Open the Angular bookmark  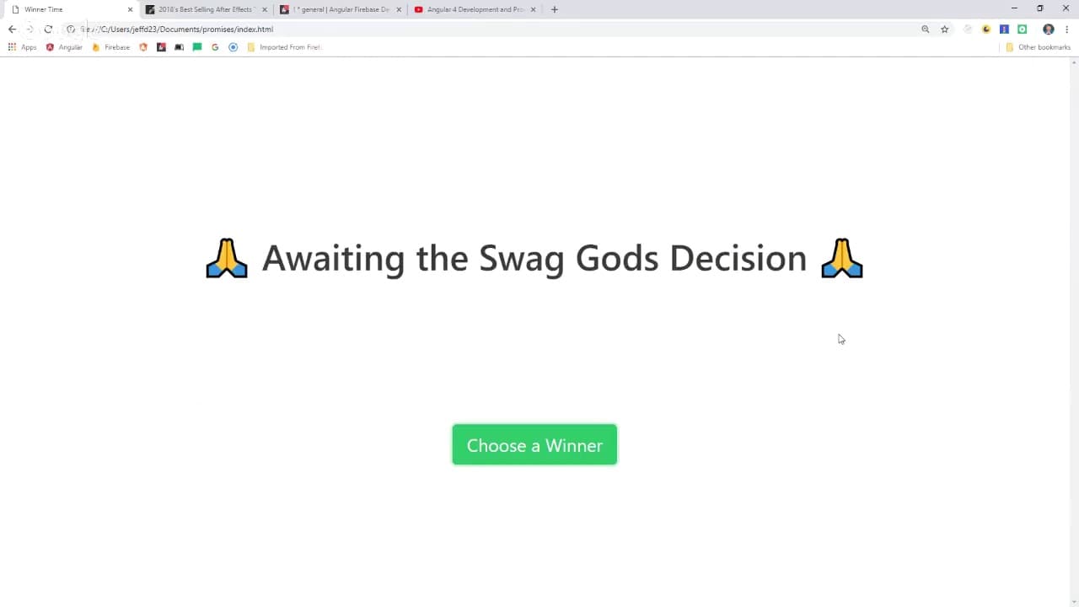pyautogui.click(x=64, y=47)
